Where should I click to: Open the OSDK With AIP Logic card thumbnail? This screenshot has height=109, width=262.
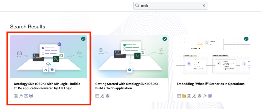tap(49, 57)
